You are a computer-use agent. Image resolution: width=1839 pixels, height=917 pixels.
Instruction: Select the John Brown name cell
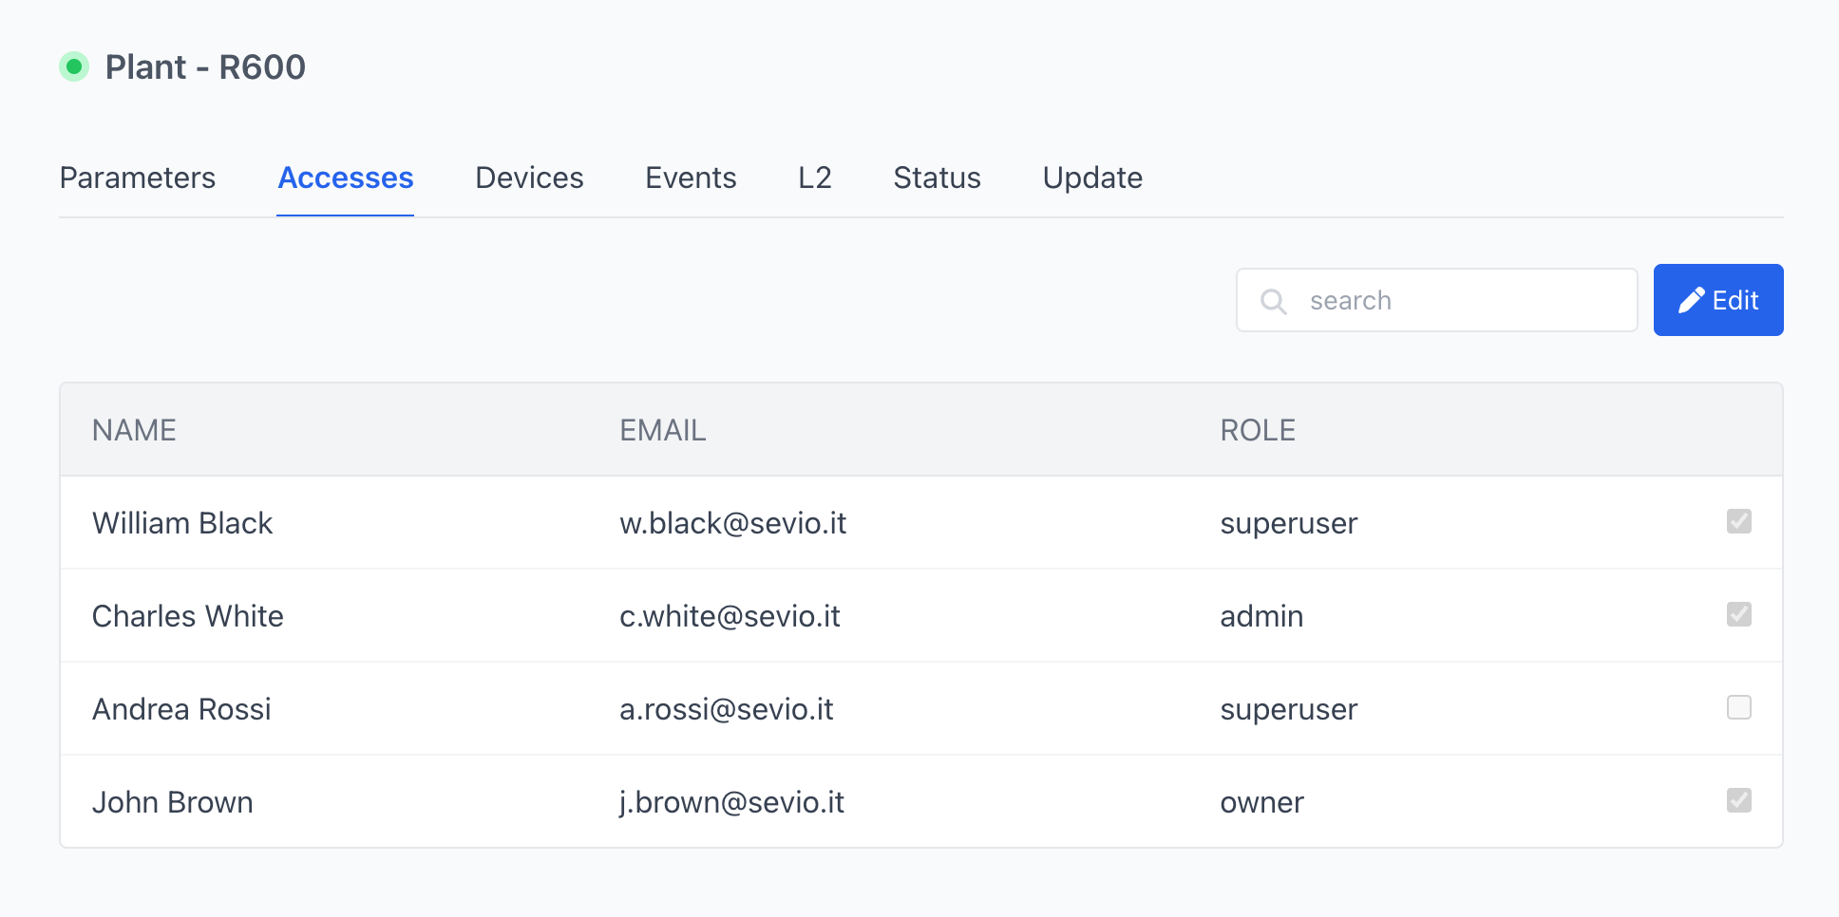(173, 803)
